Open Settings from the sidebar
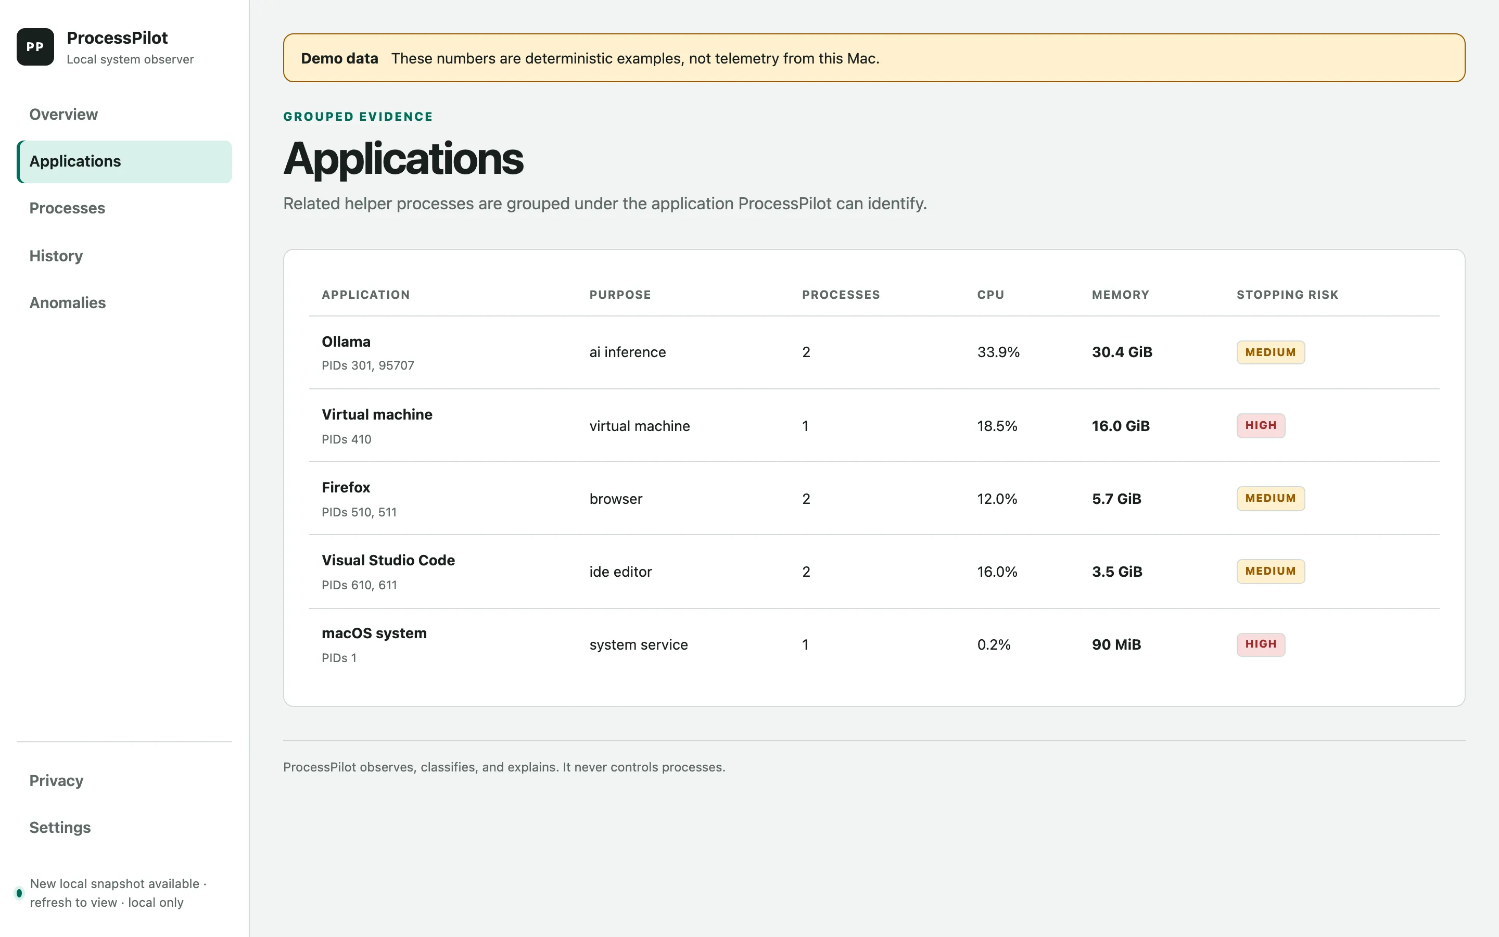Screen dimensions: 1499x937 pos(124,827)
